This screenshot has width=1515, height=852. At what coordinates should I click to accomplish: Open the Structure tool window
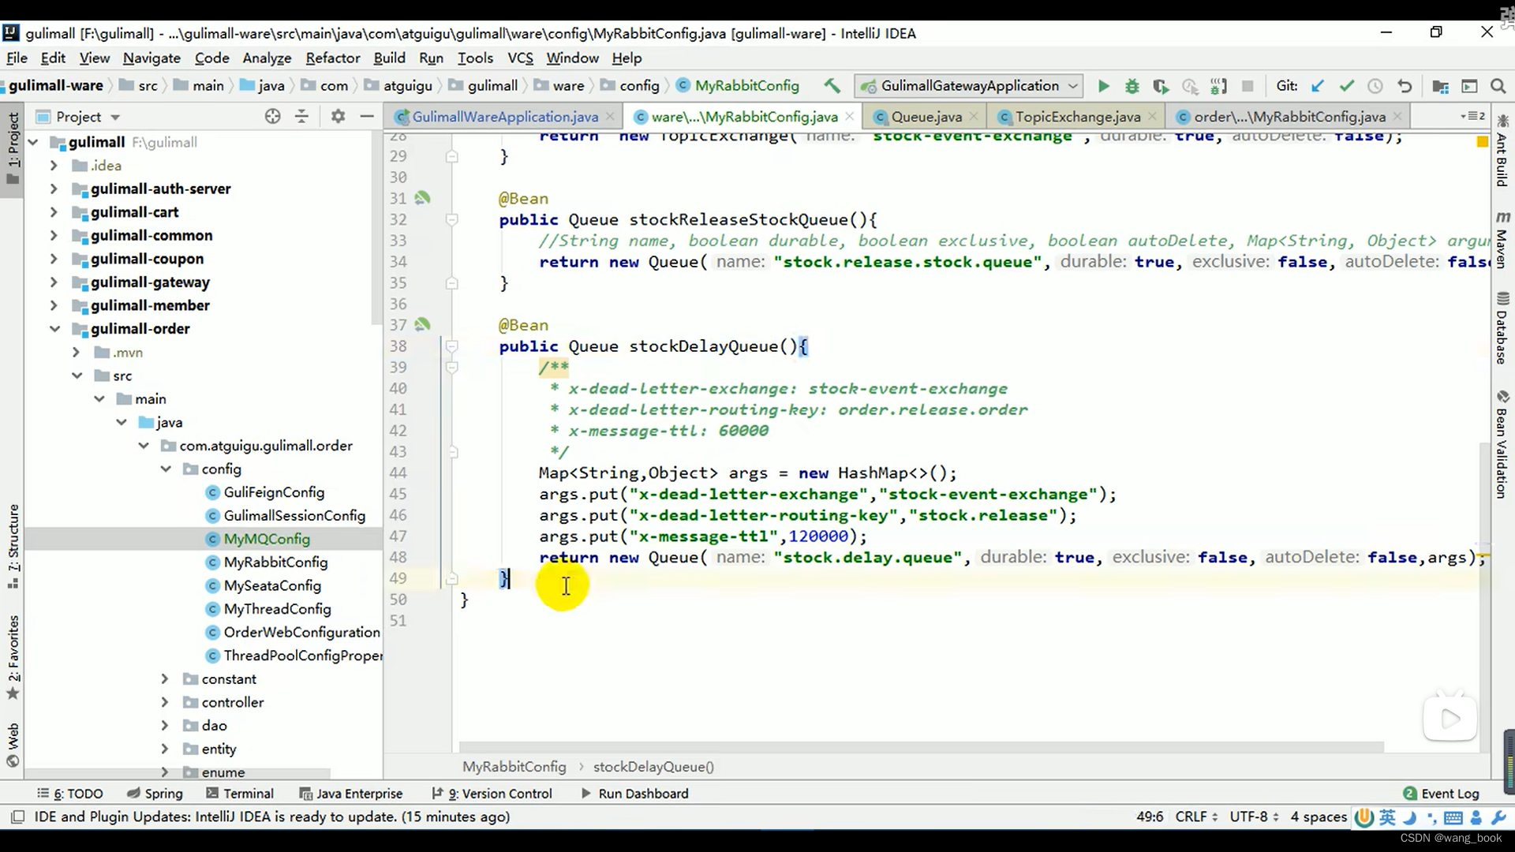click(13, 546)
